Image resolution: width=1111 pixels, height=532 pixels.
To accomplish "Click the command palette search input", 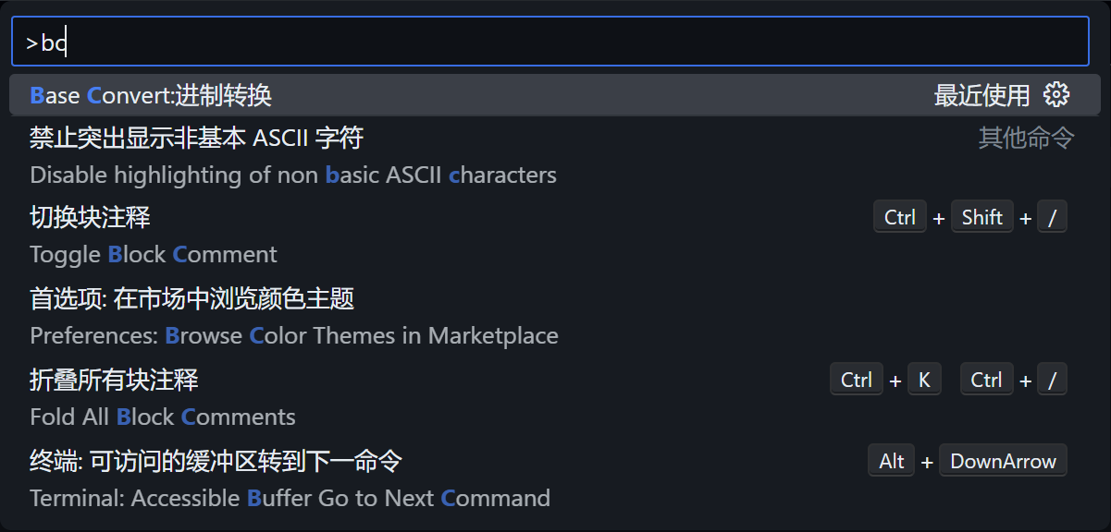I will click(x=549, y=42).
